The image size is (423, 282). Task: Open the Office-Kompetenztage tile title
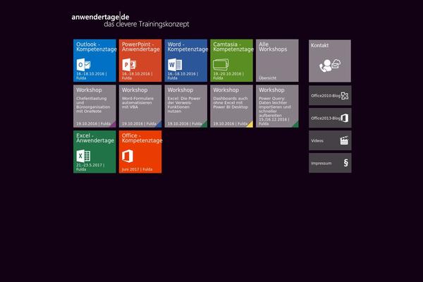pyautogui.click(x=142, y=138)
